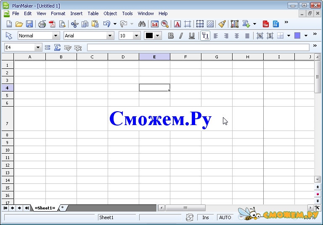
Task: Open the Arial font name dropdown
Action: [110, 36]
